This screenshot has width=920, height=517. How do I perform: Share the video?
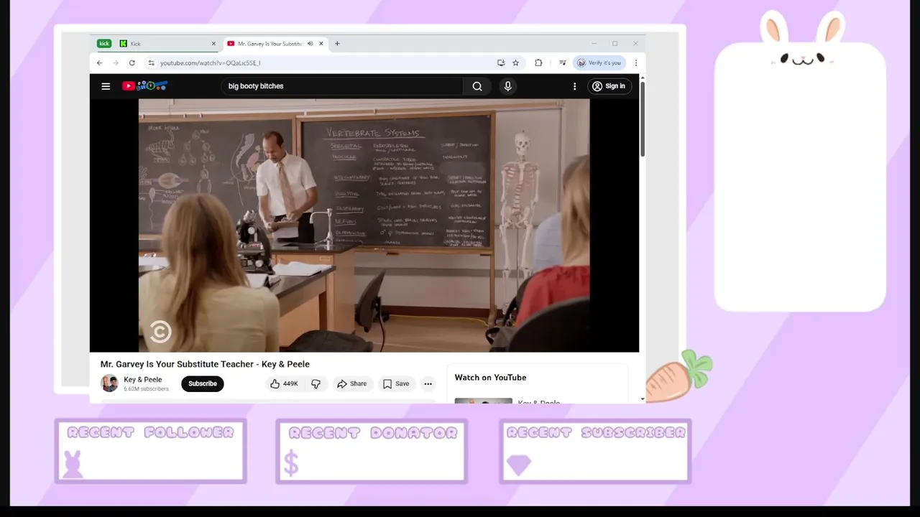click(351, 383)
